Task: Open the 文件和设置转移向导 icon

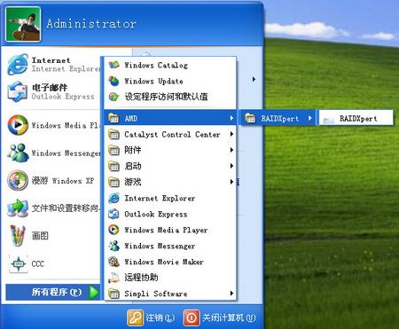Action: click(18, 208)
